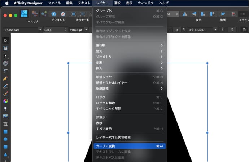Screen dimensions: 249x162
Task: Select the Place Image tool
Action: [5, 116]
